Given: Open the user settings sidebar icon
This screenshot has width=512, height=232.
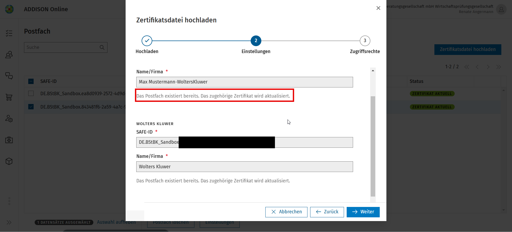Looking at the screenshot, I should tap(9, 119).
